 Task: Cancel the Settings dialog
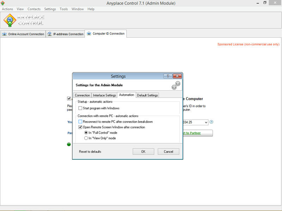pos(168,152)
